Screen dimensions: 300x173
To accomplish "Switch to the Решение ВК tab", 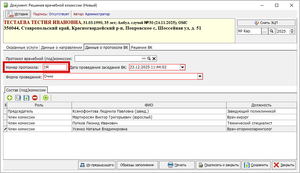I will point(141,47).
